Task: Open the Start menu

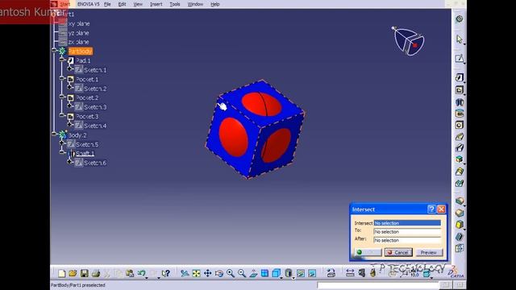Action: click(64, 4)
